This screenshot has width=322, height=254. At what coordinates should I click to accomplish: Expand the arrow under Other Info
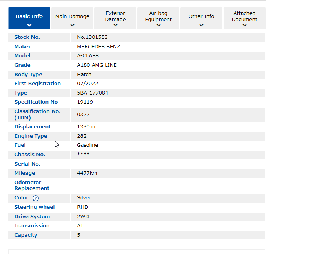(201, 25)
